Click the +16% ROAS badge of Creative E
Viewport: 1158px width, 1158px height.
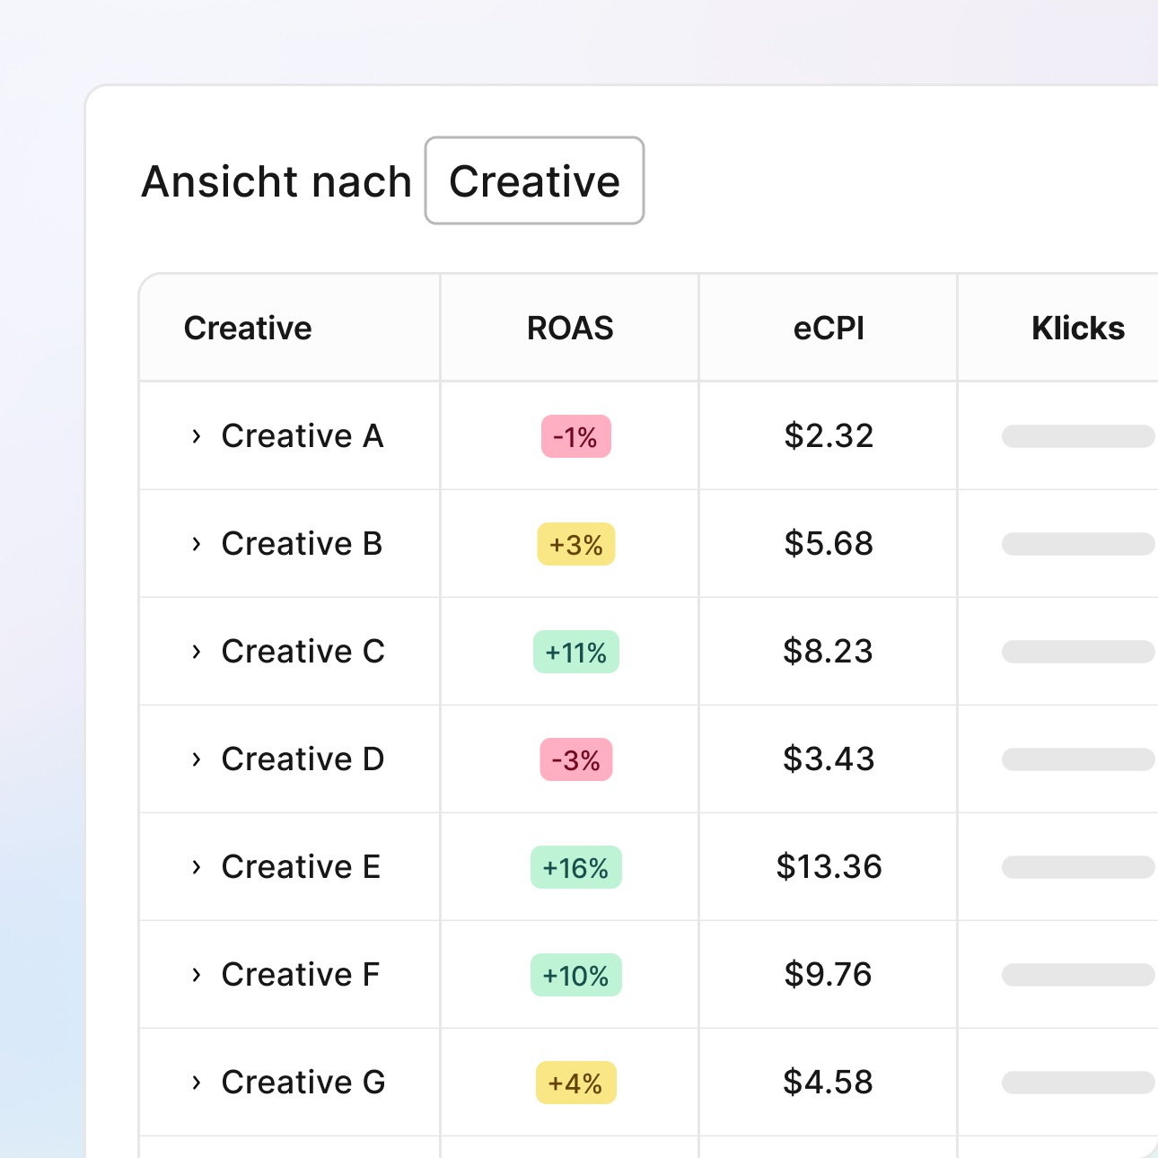pos(575,867)
